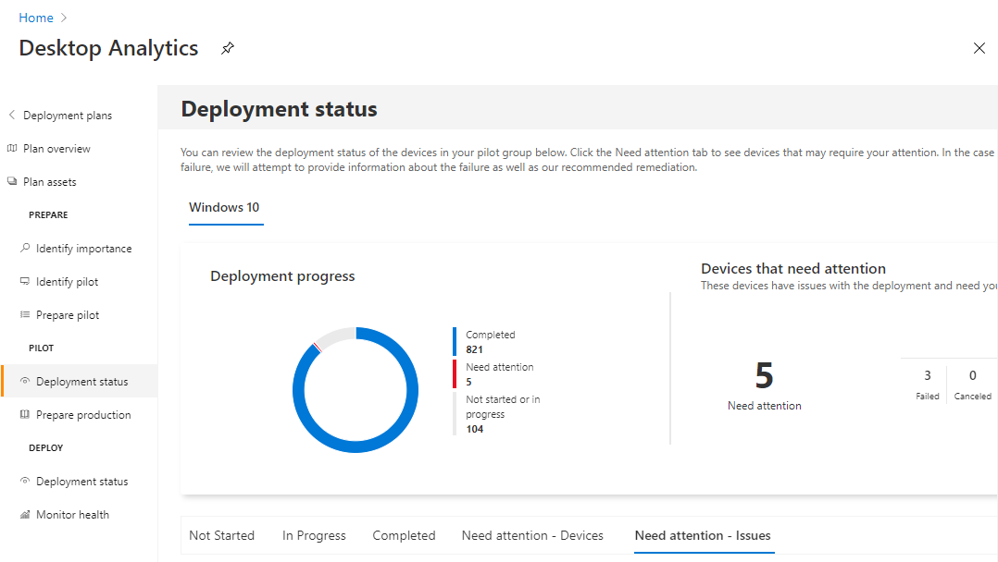Click the red Need attention legend bar
This screenshot has height=562, width=998.
[455, 373]
